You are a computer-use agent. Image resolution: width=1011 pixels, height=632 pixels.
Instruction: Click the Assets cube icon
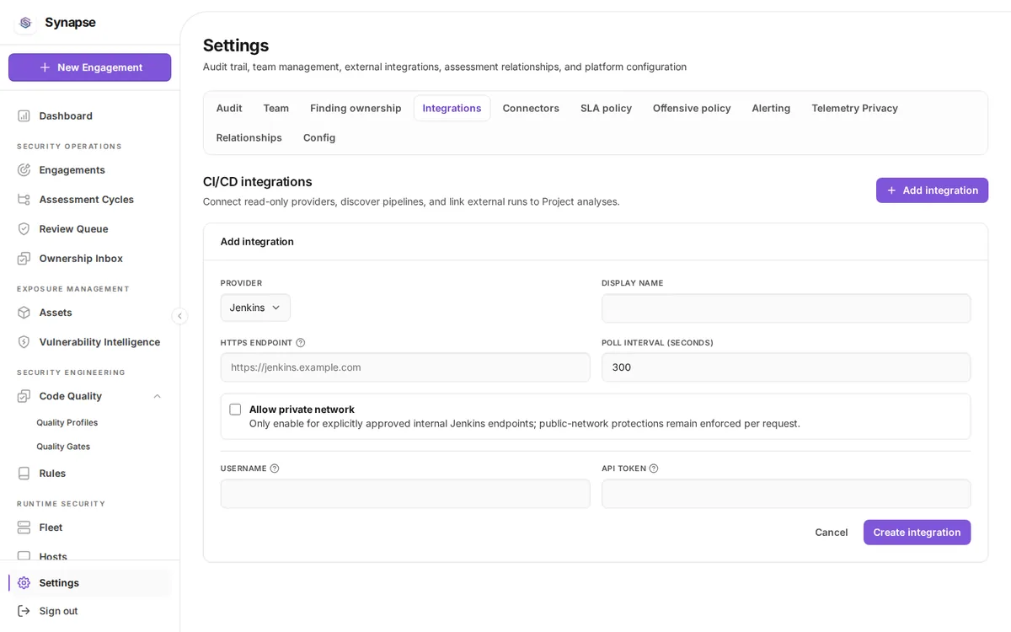pyautogui.click(x=24, y=312)
